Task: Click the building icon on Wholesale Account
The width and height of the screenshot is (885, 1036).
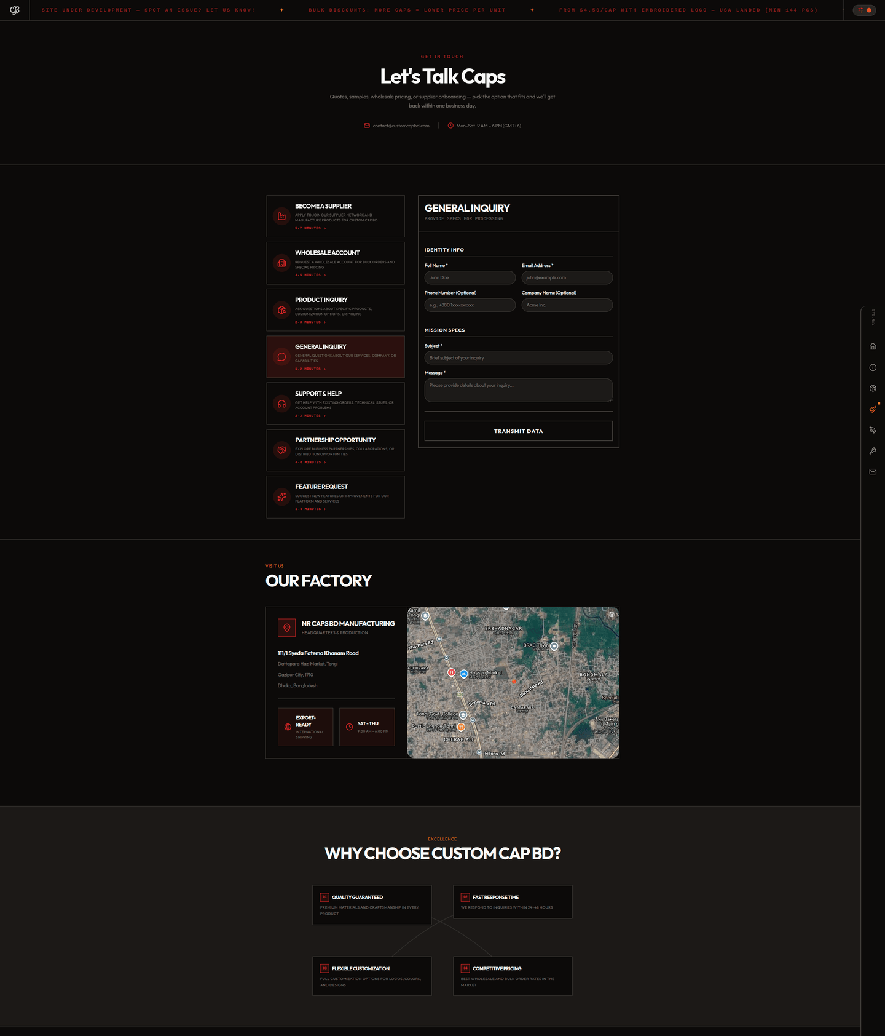Action: pos(281,263)
